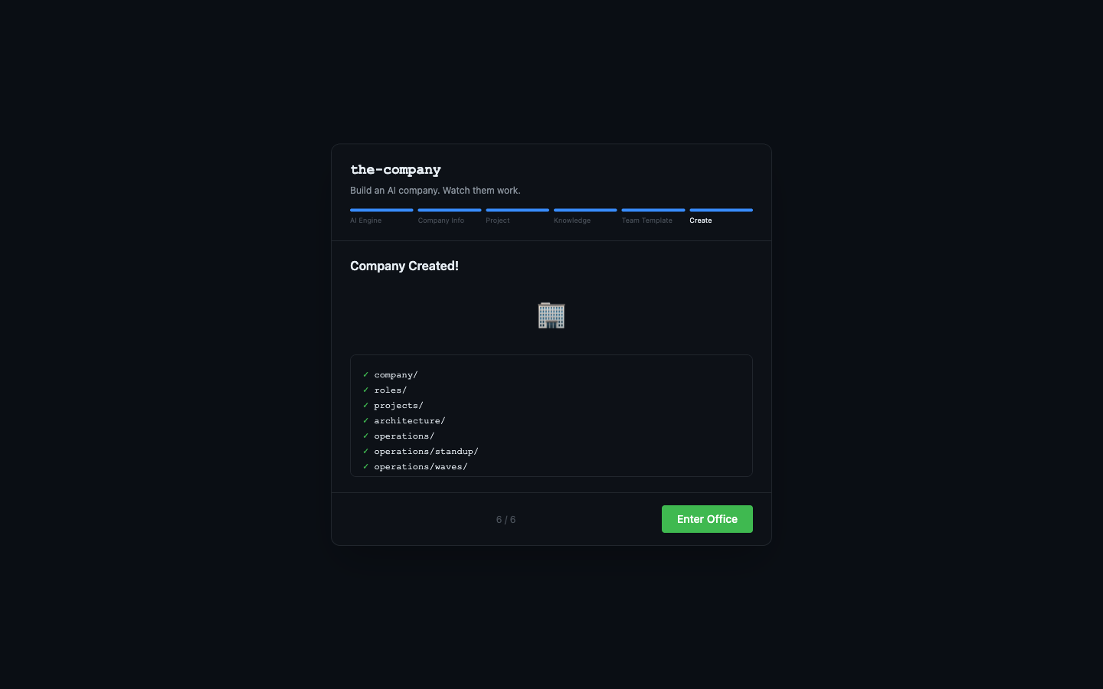Click the green checkmark beside roles/
This screenshot has height=689, width=1103.
click(x=366, y=390)
